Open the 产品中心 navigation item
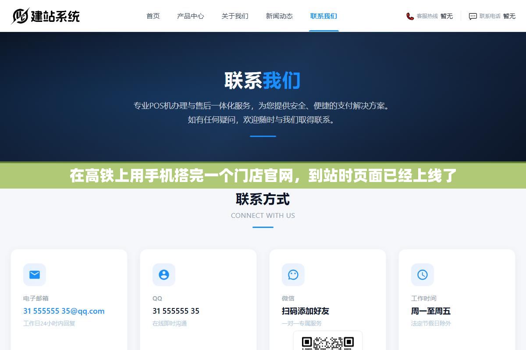Screen dimensions: 526x350 [191, 16]
